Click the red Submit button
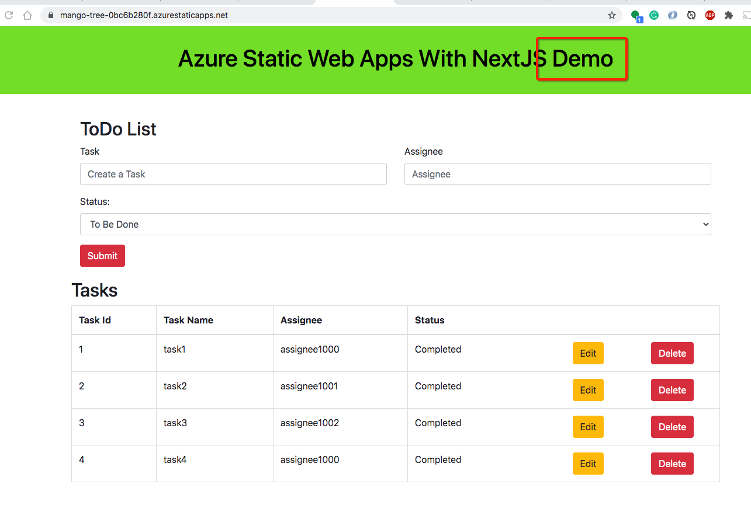This screenshot has width=751, height=505. (x=102, y=256)
